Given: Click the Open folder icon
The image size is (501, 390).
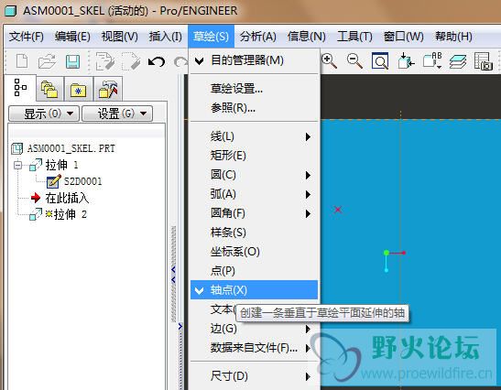Looking at the screenshot, I should (47, 61).
